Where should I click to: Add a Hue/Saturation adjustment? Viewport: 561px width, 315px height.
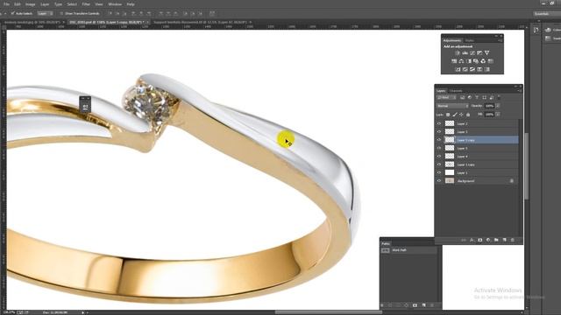454,61
